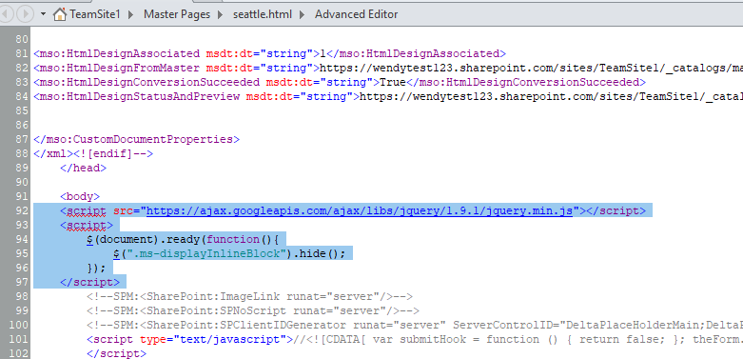Click the </head> tag on line 89
Viewport: 743px width, 359px height.
83,168
